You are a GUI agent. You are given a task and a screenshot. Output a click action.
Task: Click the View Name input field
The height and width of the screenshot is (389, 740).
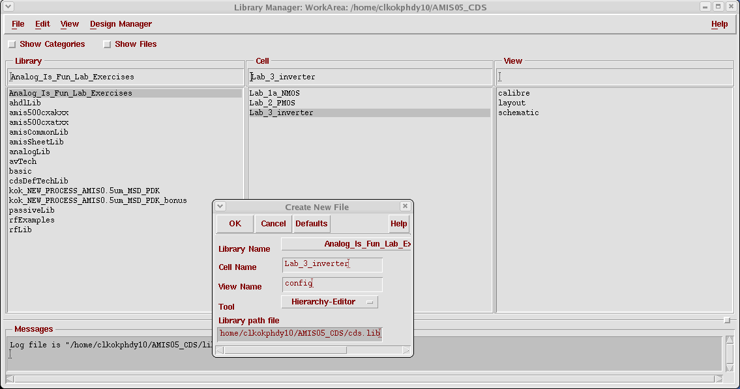[333, 284]
